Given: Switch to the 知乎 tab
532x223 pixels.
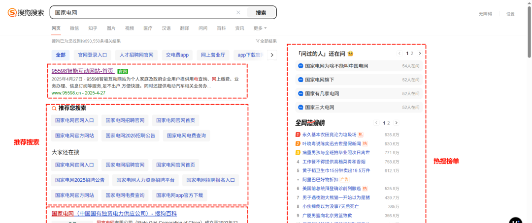Looking at the screenshot, I should pos(93,28).
